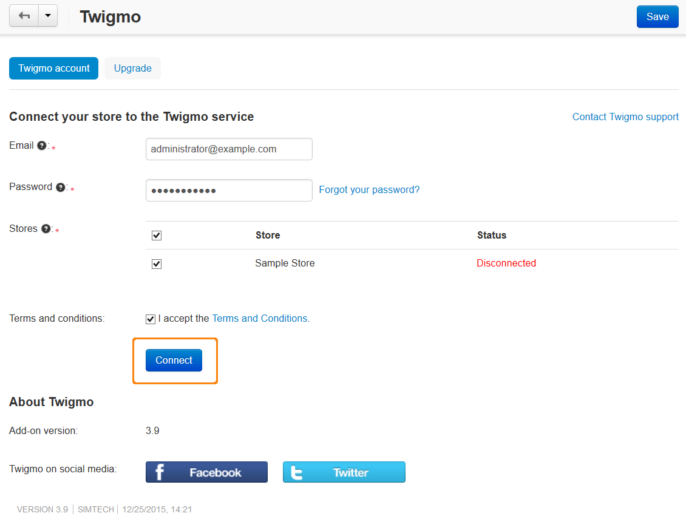Focus the Email input field
This screenshot has height=516, width=686.
[x=229, y=149]
